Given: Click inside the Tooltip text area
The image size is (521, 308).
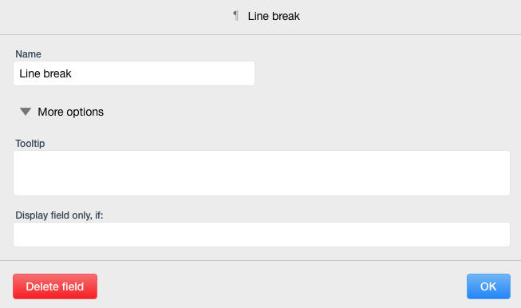Looking at the screenshot, I should [x=262, y=173].
